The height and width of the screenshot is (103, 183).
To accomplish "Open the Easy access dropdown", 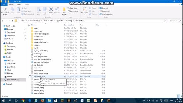I will point(73,11).
